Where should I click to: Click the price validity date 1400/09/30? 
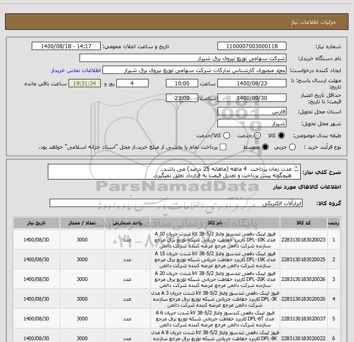click(252, 98)
